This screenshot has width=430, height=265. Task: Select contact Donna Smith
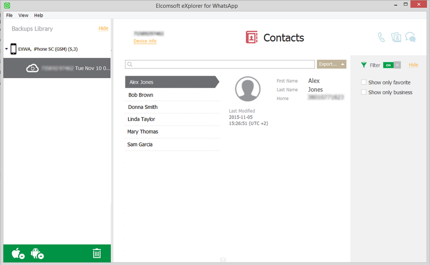[x=172, y=107]
